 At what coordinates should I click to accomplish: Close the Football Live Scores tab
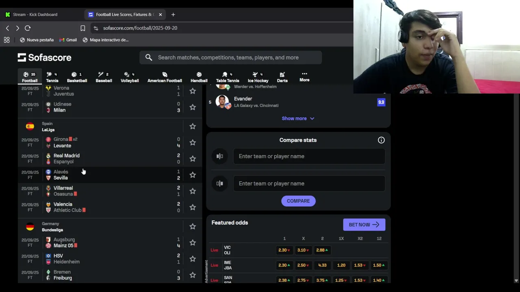(160, 15)
